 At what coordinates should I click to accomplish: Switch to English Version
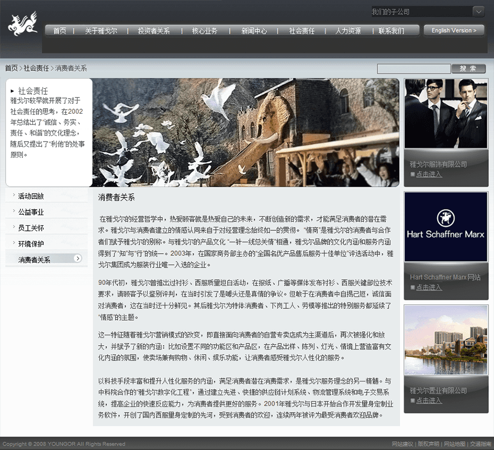(x=453, y=31)
